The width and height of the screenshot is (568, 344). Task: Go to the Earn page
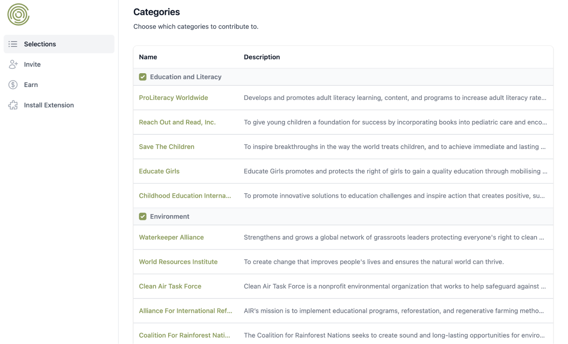59,85
